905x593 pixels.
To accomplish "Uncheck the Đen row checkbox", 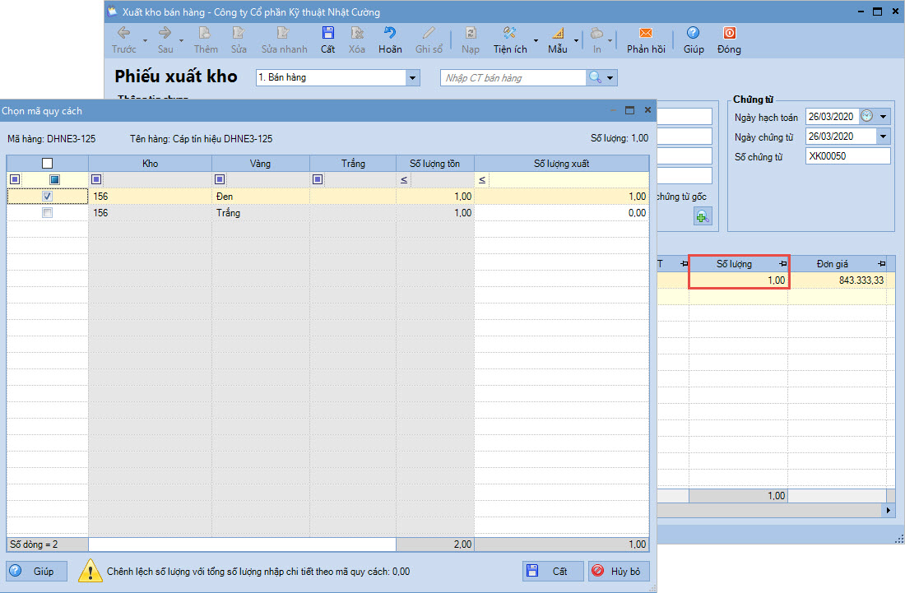I will click(48, 197).
